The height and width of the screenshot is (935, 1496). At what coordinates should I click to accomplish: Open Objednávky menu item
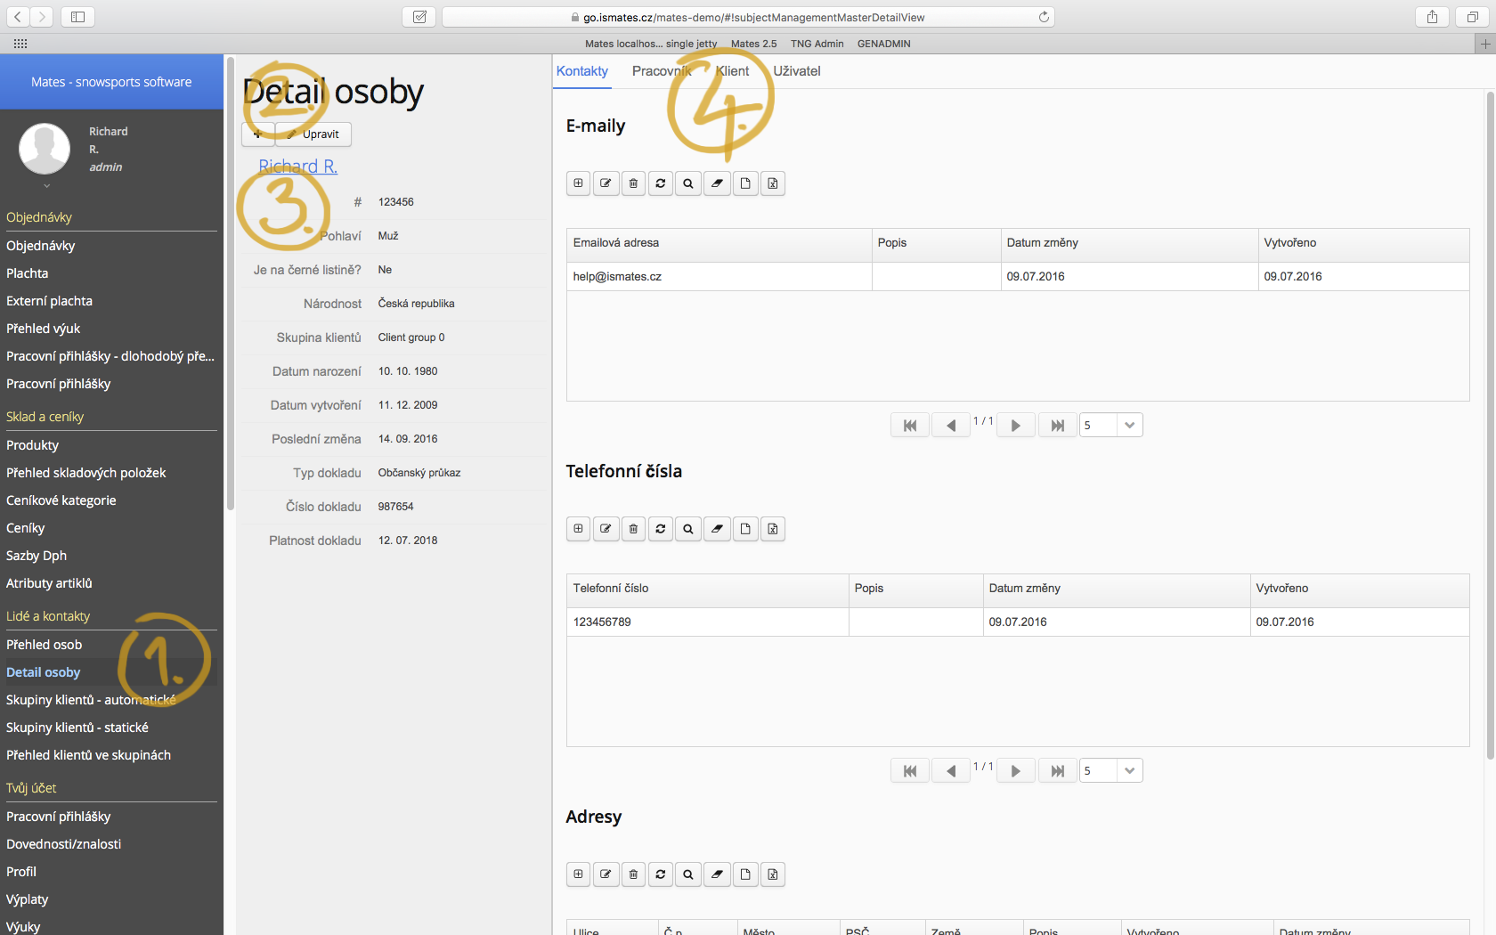(41, 246)
